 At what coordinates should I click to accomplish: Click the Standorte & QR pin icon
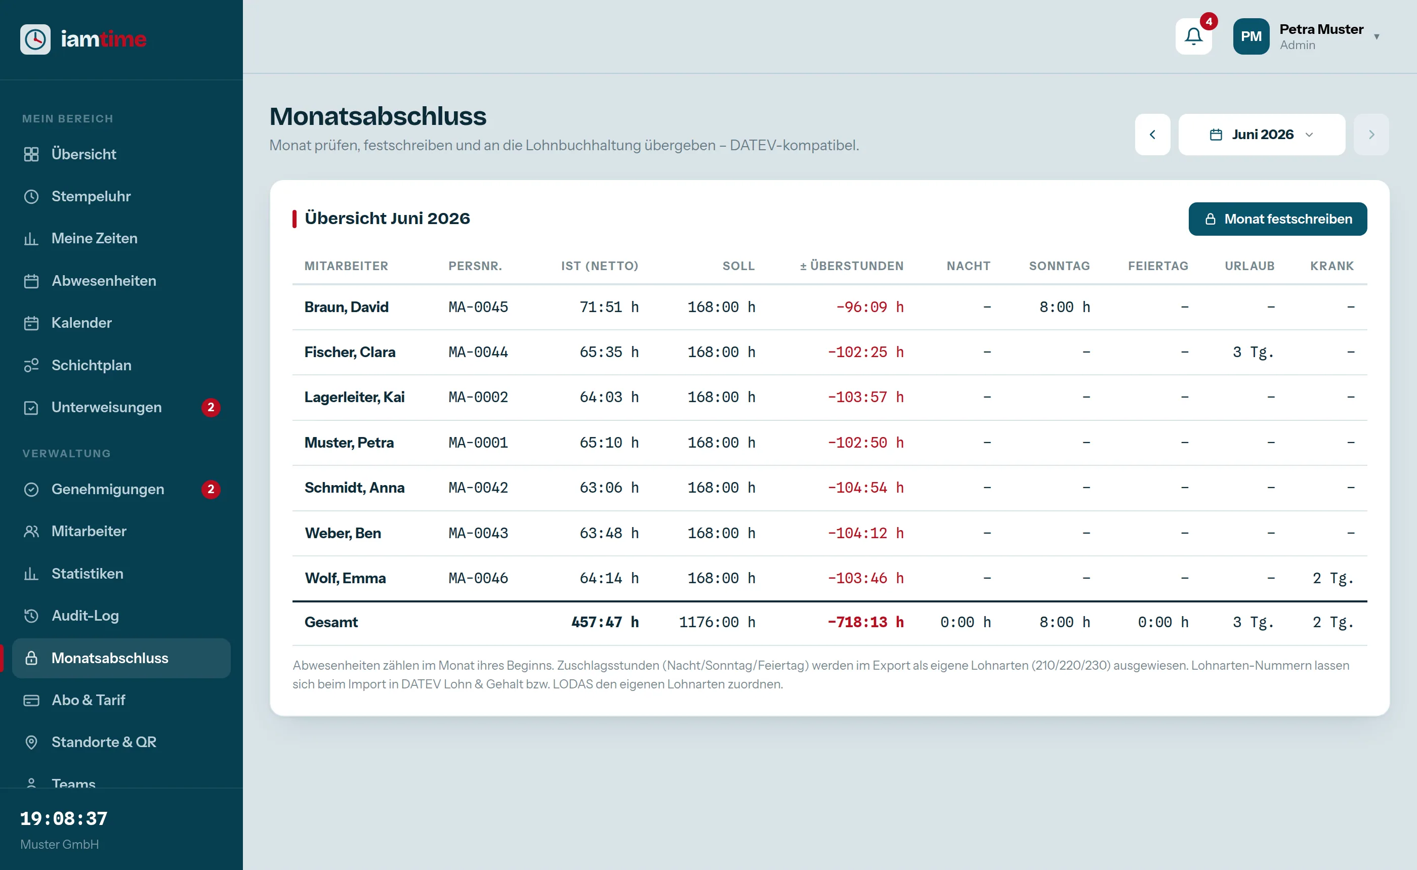coord(31,742)
